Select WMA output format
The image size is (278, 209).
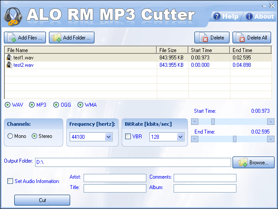click(80, 105)
